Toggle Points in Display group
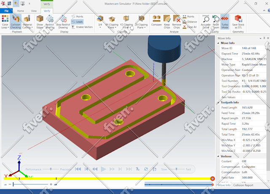 pyautogui.click(x=77, y=16)
